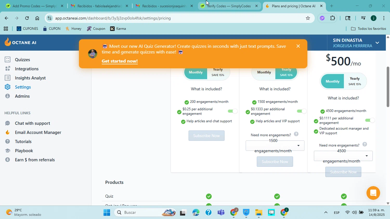Open Integrations page icon
Screen dimensions: 390x219
tap(8, 69)
